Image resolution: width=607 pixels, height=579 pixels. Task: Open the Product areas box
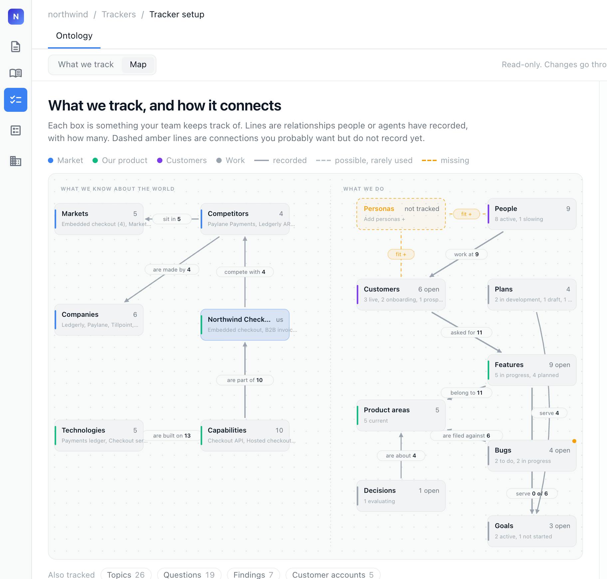[401, 415]
